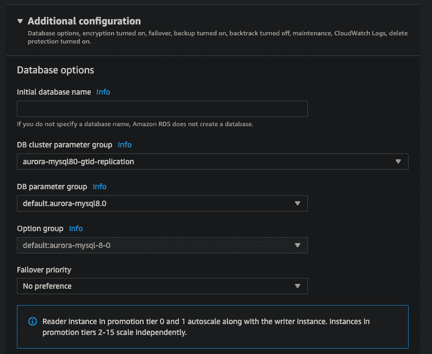Open Info link beside DB parameter group

point(100,187)
